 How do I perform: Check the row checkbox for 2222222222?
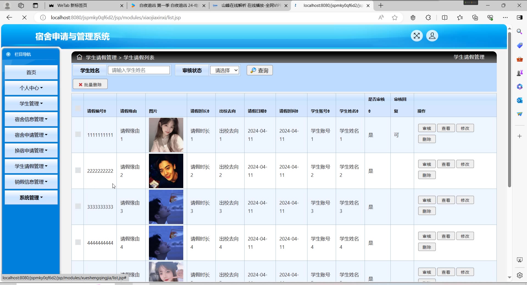point(78,170)
